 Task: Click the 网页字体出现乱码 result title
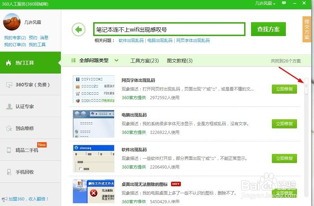(138, 80)
